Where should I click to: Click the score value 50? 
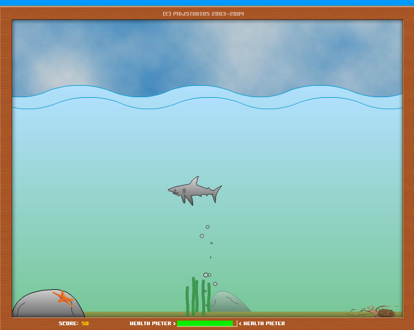(85, 323)
